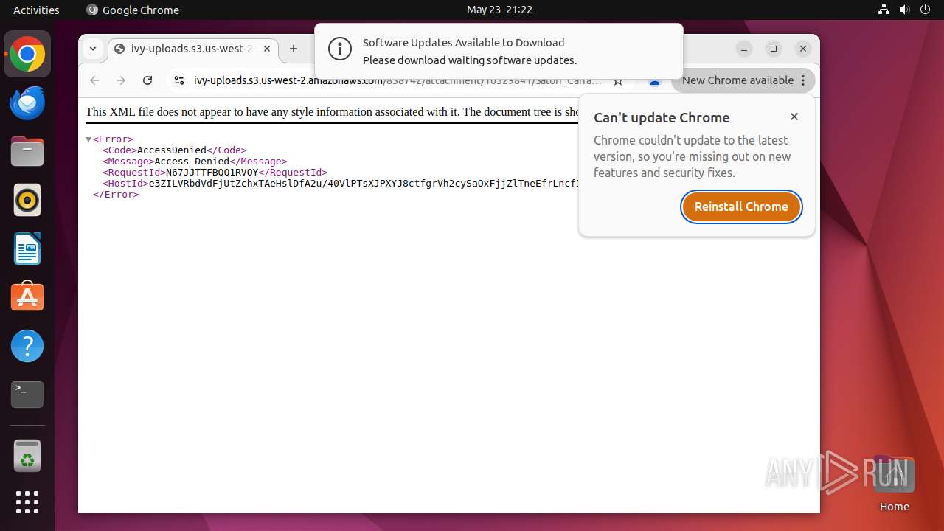Close the Chrome window
Image resolution: width=944 pixels, height=531 pixels.
(x=803, y=49)
